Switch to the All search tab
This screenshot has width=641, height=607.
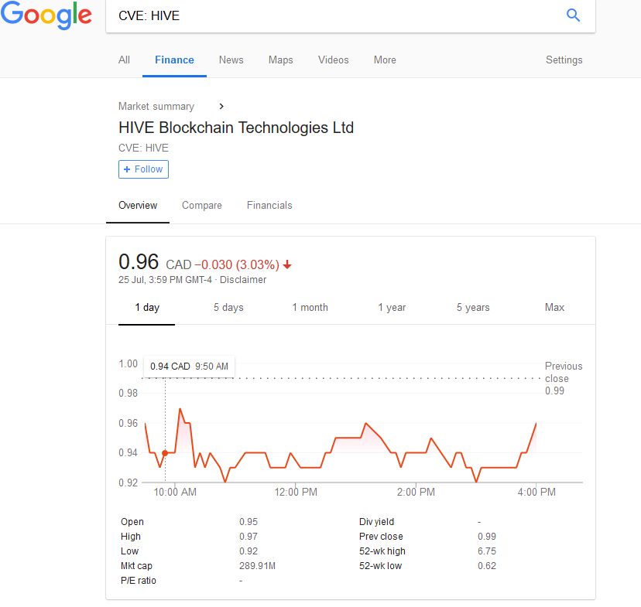pos(124,60)
